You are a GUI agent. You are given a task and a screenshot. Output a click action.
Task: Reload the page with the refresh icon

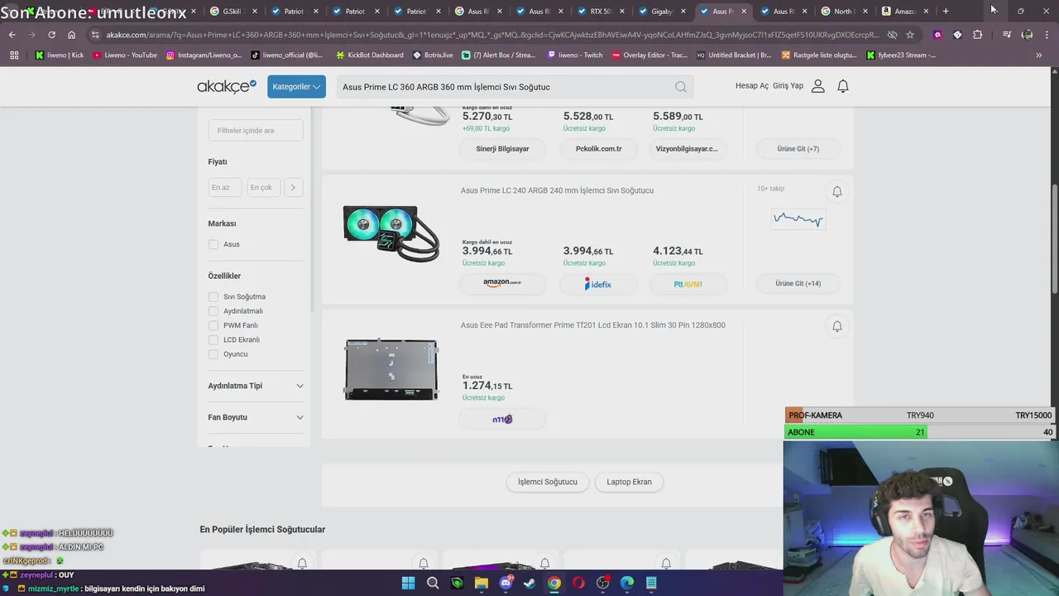(51, 35)
